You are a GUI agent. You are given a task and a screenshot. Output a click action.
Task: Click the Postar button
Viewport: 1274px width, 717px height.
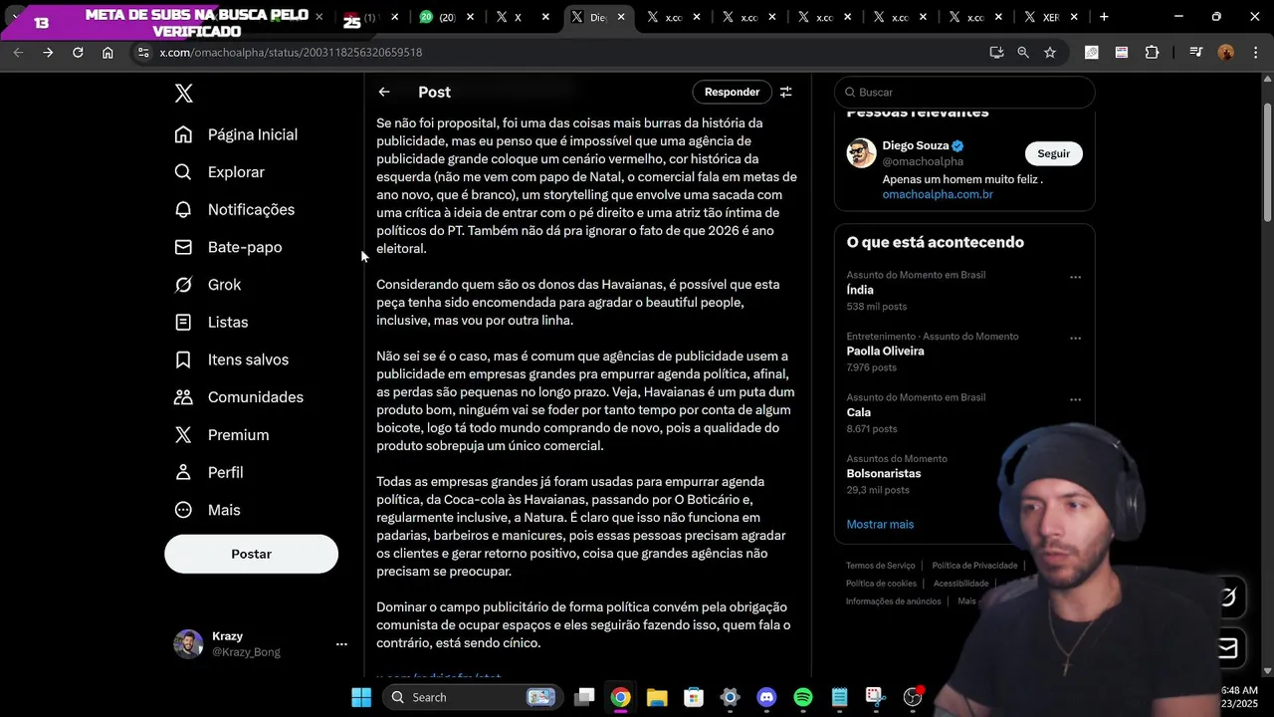pyautogui.click(x=251, y=554)
